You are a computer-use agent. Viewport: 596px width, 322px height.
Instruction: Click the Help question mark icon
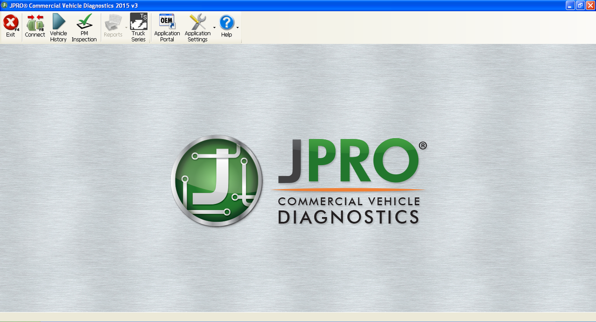click(x=227, y=23)
